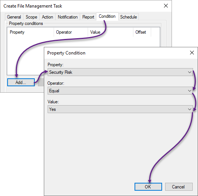Click the empty property conditions list area
This screenshot has height=196, width=198.
25,56
